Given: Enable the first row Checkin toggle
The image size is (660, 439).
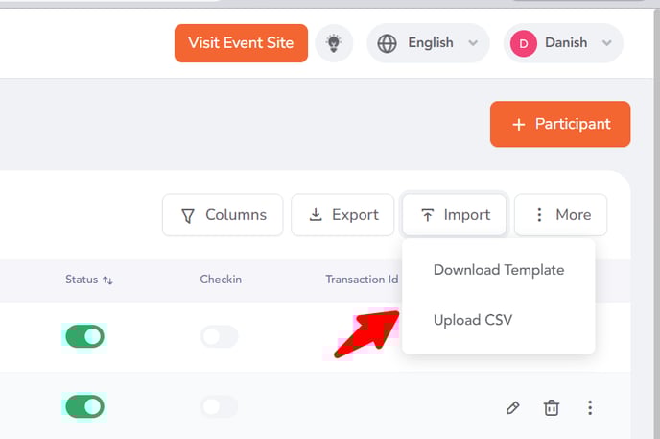Looking at the screenshot, I should [x=220, y=336].
